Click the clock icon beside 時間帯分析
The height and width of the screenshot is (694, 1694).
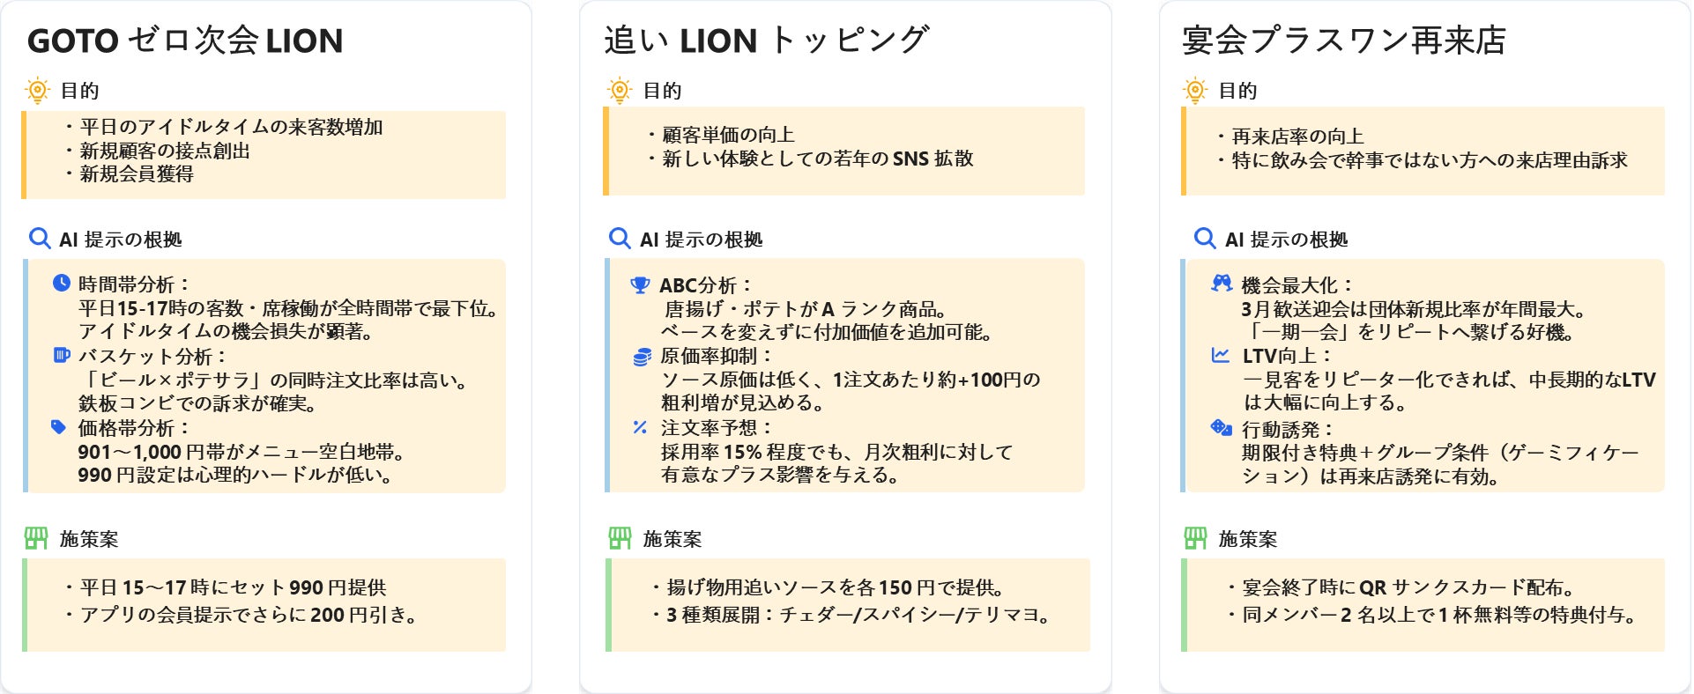[x=61, y=284]
